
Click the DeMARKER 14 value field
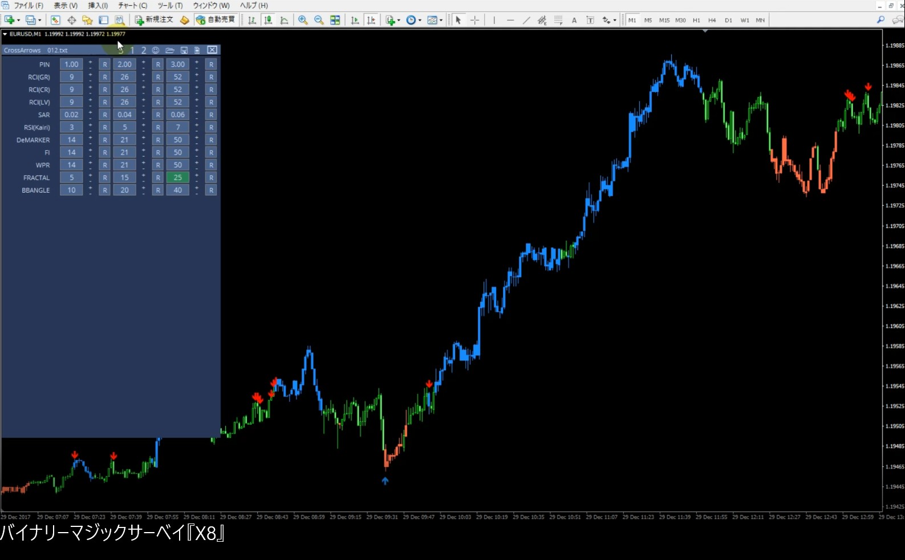coord(71,140)
